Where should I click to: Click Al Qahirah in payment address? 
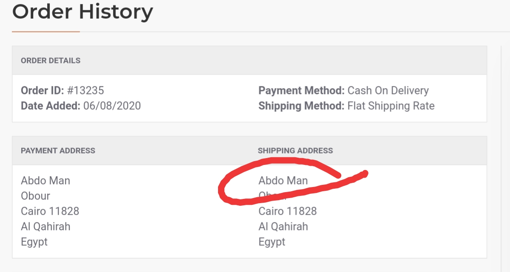(x=45, y=227)
